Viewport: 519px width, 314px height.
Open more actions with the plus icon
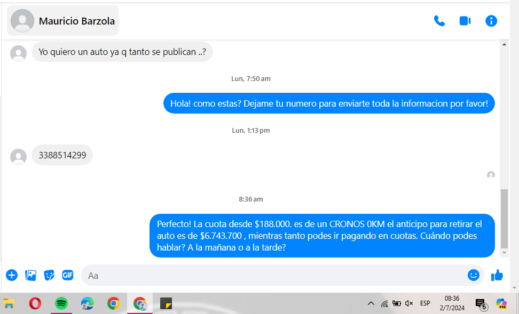click(12, 275)
